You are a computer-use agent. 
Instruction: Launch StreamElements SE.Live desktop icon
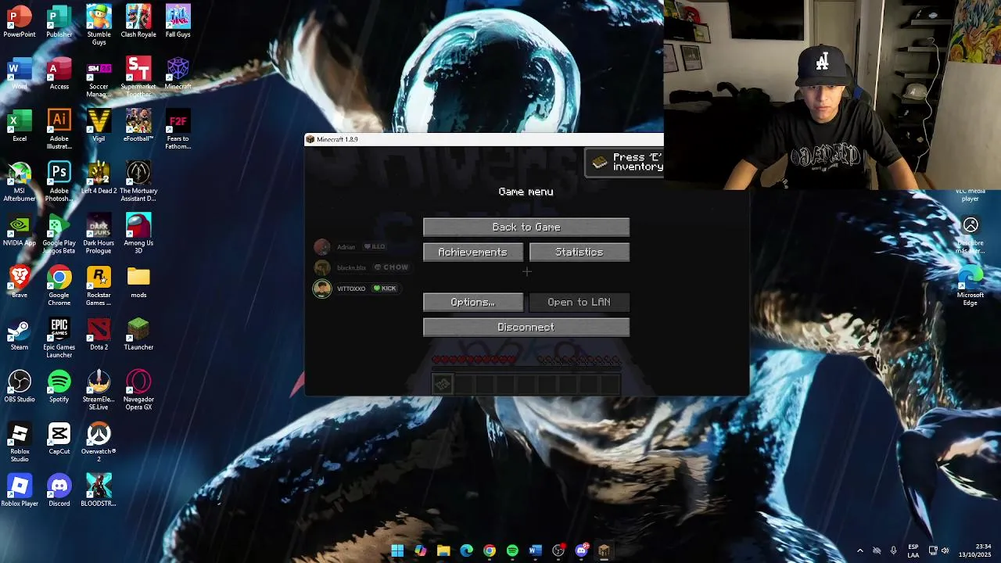99,391
